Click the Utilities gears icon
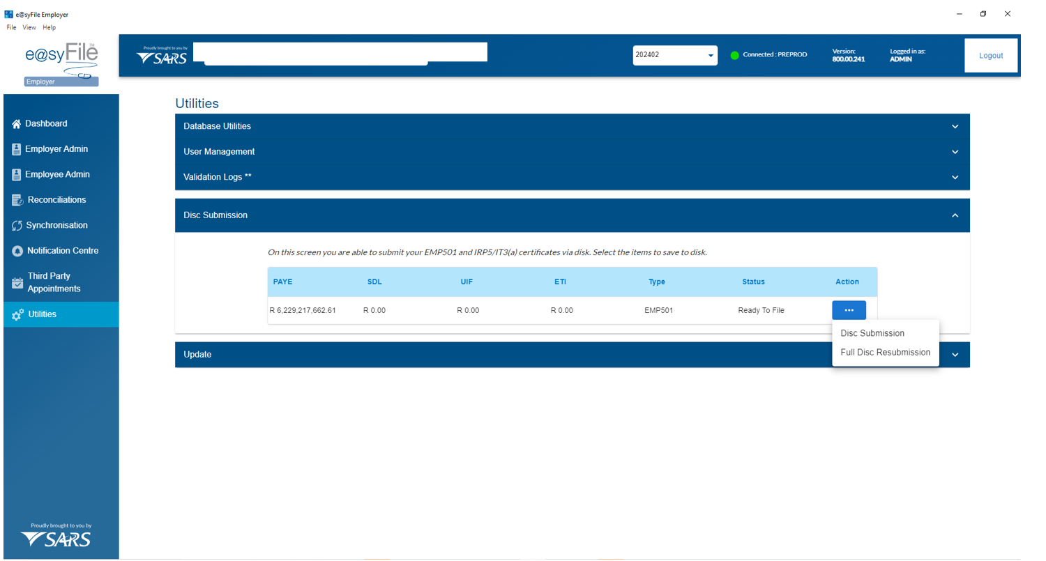Viewport: 1046px width, 561px height. 17,315
